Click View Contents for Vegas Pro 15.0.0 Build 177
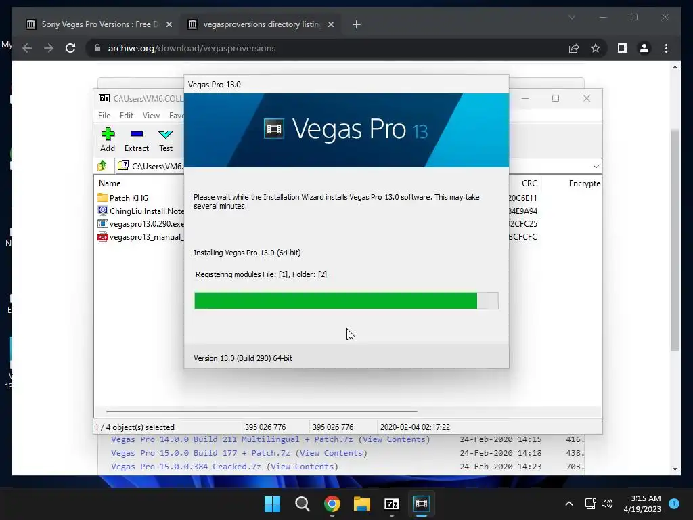This screenshot has height=520, width=693. pyautogui.click(x=331, y=453)
